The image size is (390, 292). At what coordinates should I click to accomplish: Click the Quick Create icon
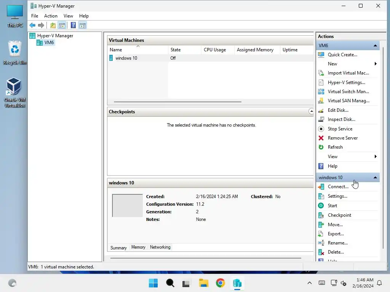321,55
